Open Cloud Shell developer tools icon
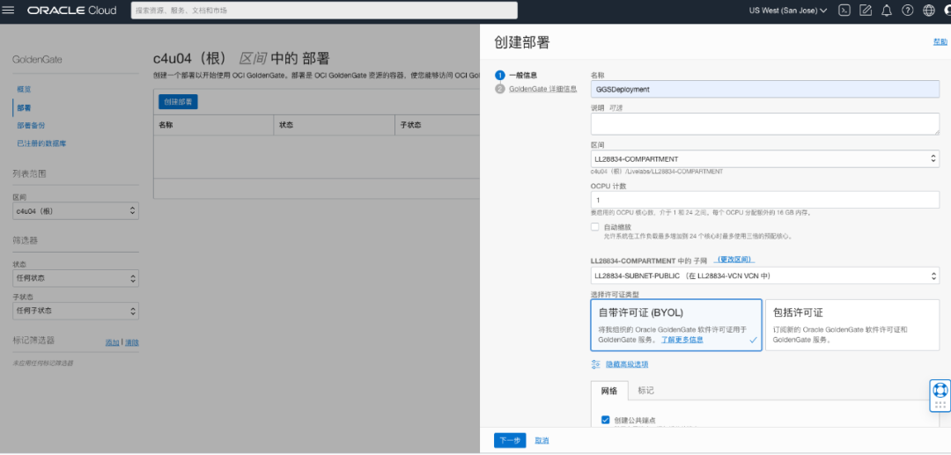The image size is (951, 455). 844,11
